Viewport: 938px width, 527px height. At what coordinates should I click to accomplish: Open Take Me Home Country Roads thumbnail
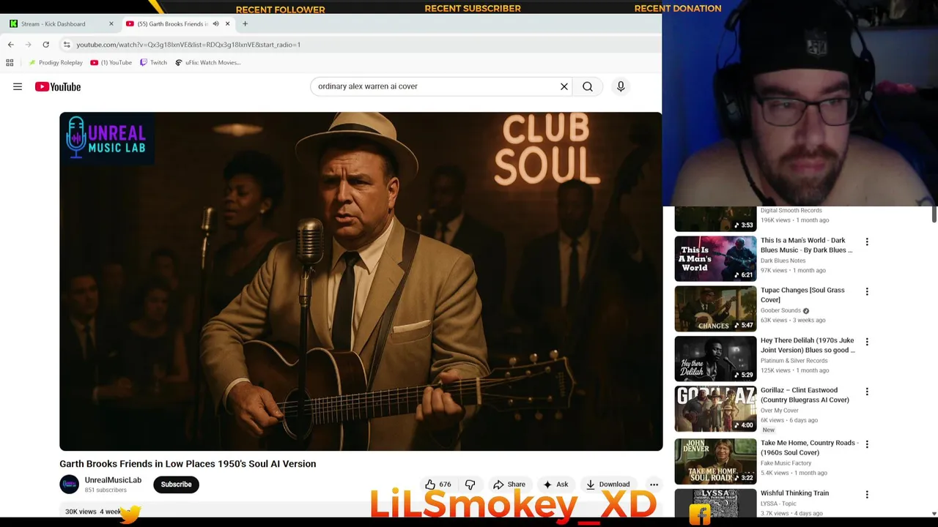715,461
